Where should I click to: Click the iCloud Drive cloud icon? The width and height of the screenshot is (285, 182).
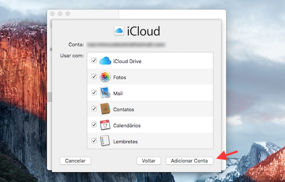(x=105, y=61)
